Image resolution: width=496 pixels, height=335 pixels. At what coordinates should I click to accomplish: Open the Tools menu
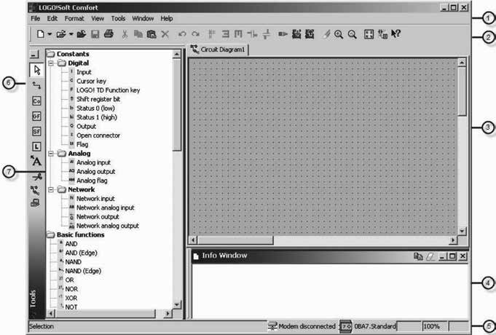pos(118,19)
